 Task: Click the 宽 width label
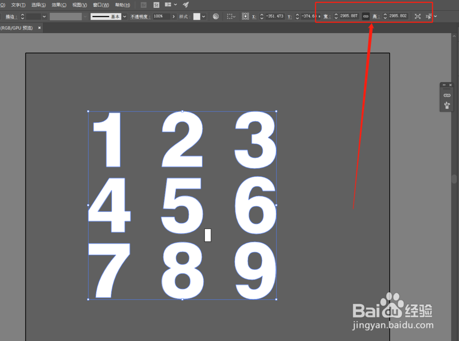pos(327,17)
